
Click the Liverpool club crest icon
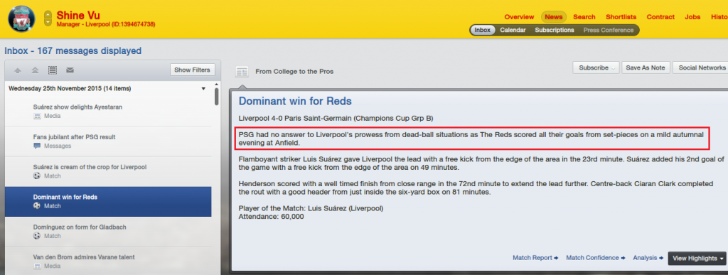click(x=21, y=18)
